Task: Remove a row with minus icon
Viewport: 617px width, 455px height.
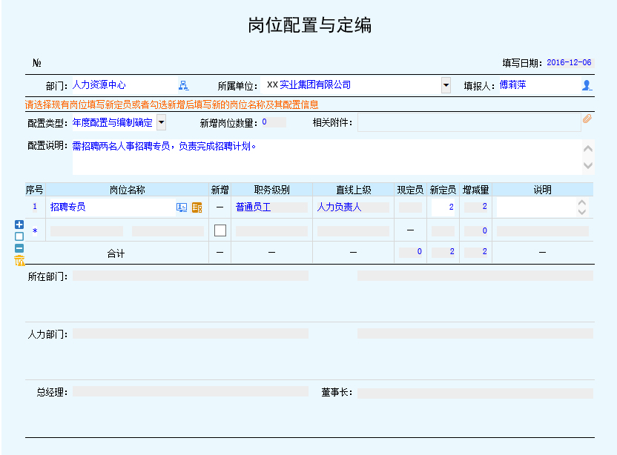Action: pyautogui.click(x=19, y=248)
